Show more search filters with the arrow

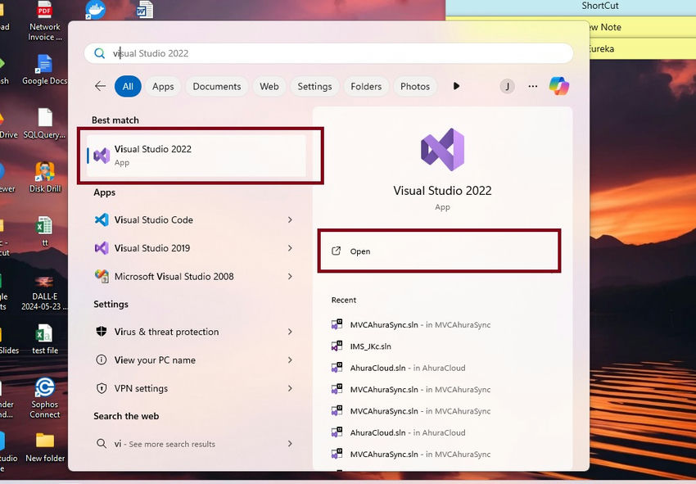click(x=456, y=86)
